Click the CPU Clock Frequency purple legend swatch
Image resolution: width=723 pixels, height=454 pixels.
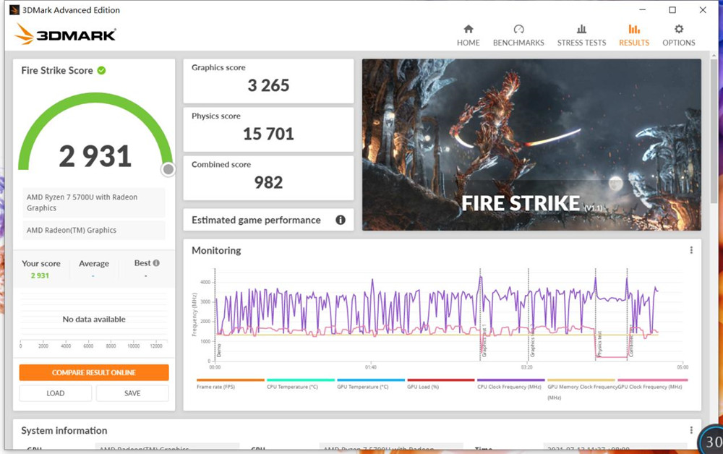tap(510, 380)
